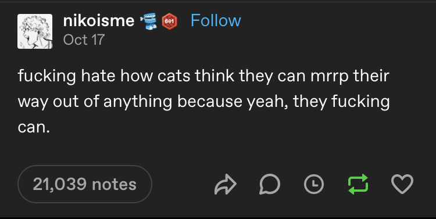Click the word "cats" in the post text

[174, 76]
